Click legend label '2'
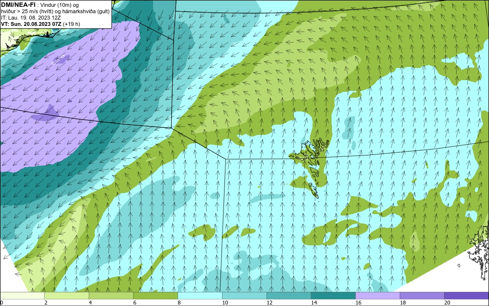The height and width of the screenshot is (306, 489). (x=46, y=303)
